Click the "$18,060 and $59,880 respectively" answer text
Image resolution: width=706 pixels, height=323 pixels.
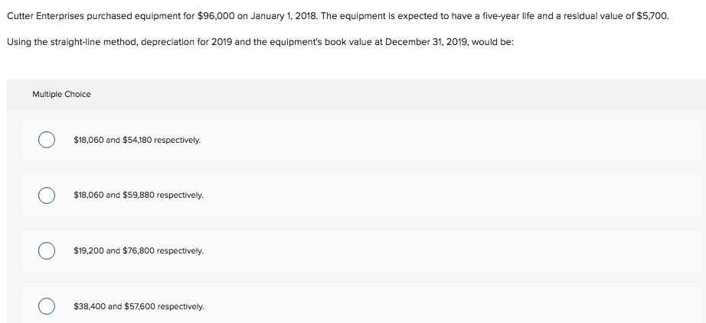click(x=139, y=195)
